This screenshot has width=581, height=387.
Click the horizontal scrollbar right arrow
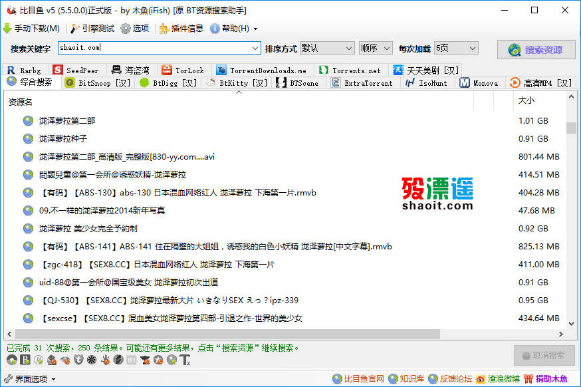click(x=561, y=334)
